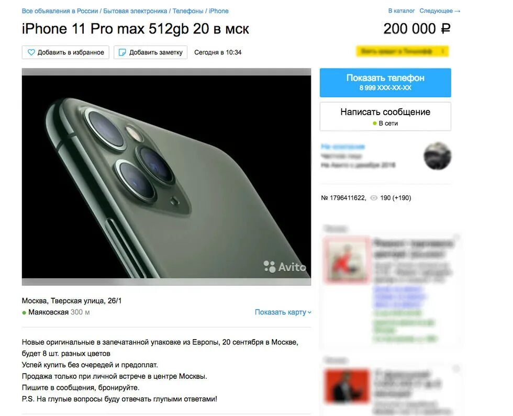The image size is (513, 416).
Task: Add listing to favorites with Добавить в избранное
Action: (65, 52)
